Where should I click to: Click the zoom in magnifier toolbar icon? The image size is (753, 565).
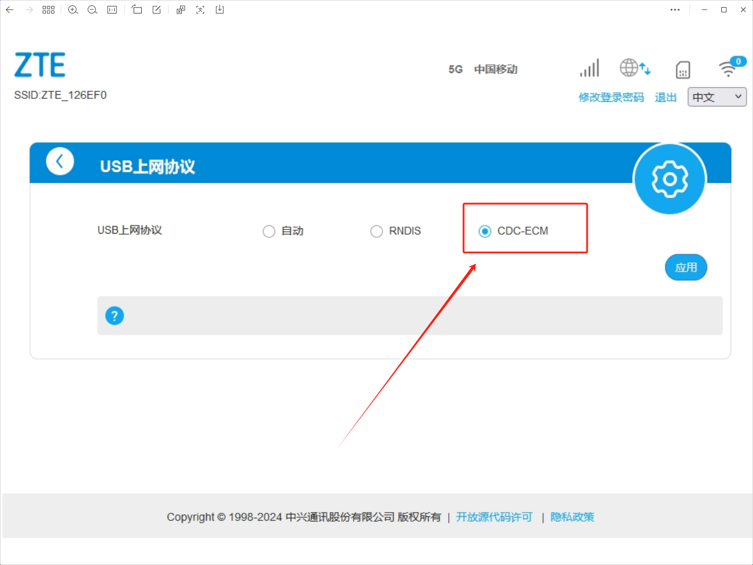click(x=73, y=9)
